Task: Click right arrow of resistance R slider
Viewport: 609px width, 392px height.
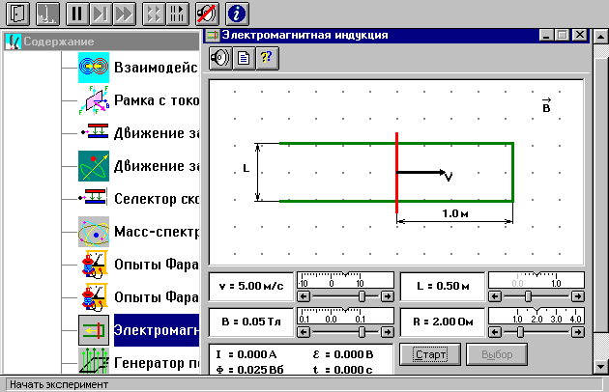Action: point(578,331)
